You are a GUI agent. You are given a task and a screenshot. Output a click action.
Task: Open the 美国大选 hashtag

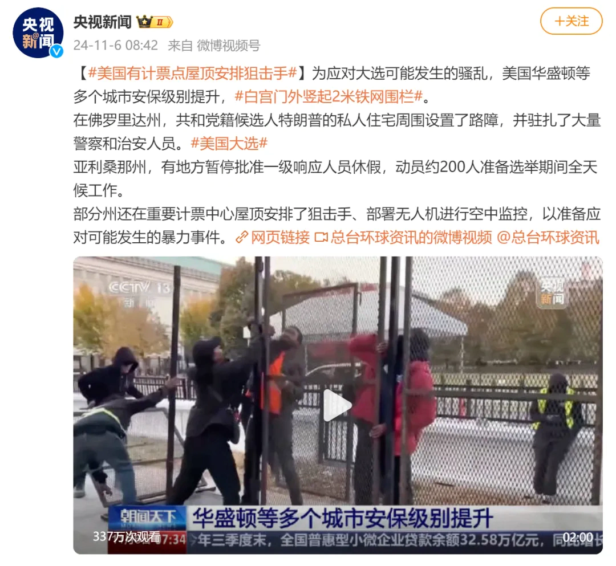click(229, 144)
